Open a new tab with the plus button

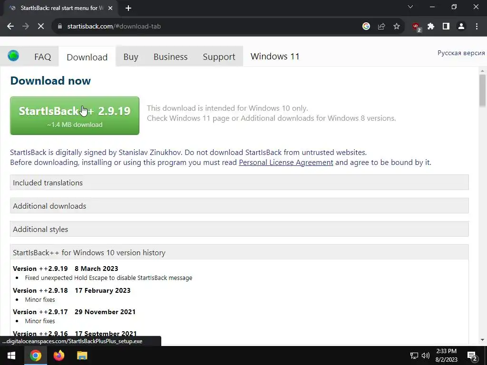128,8
